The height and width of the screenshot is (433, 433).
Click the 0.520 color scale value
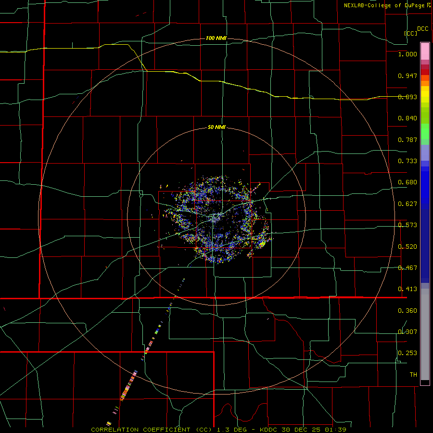(408, 247)
